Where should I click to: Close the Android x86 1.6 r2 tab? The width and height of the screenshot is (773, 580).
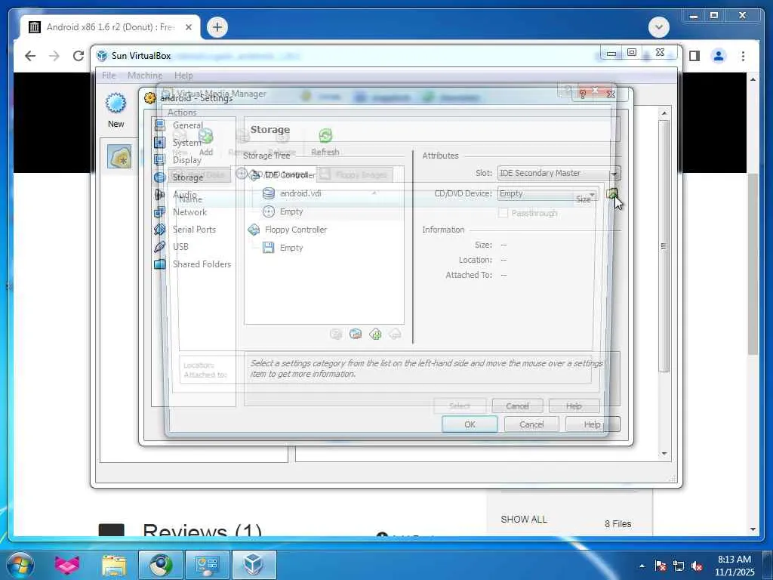188,27
